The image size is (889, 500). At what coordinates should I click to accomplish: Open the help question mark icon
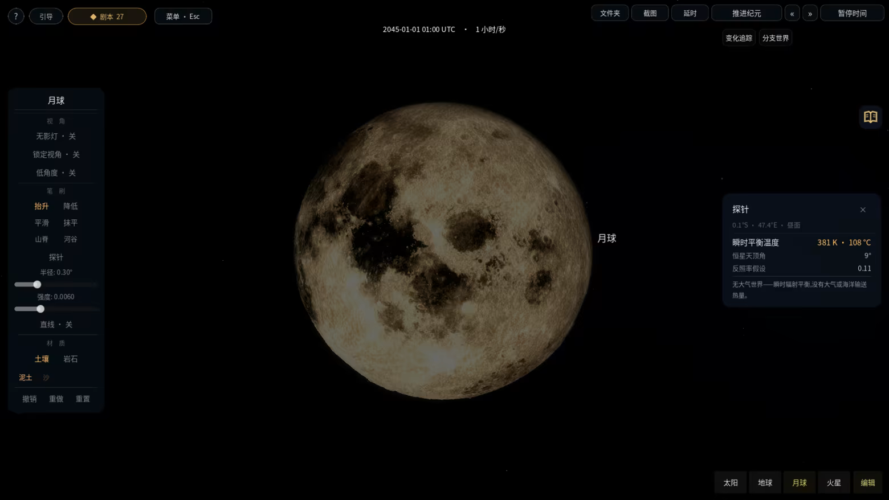pyautogui.click(x=16, y=16)
